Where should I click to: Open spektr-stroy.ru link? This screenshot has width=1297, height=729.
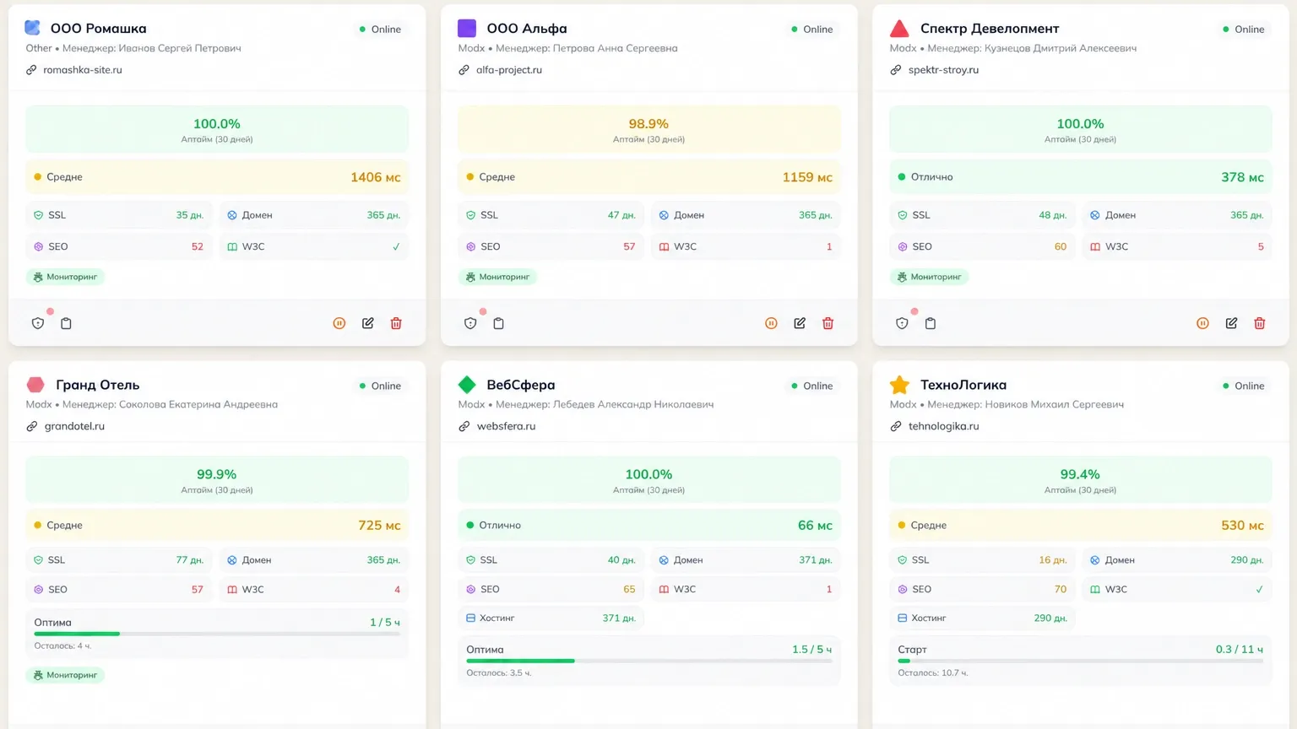[943, 70]
